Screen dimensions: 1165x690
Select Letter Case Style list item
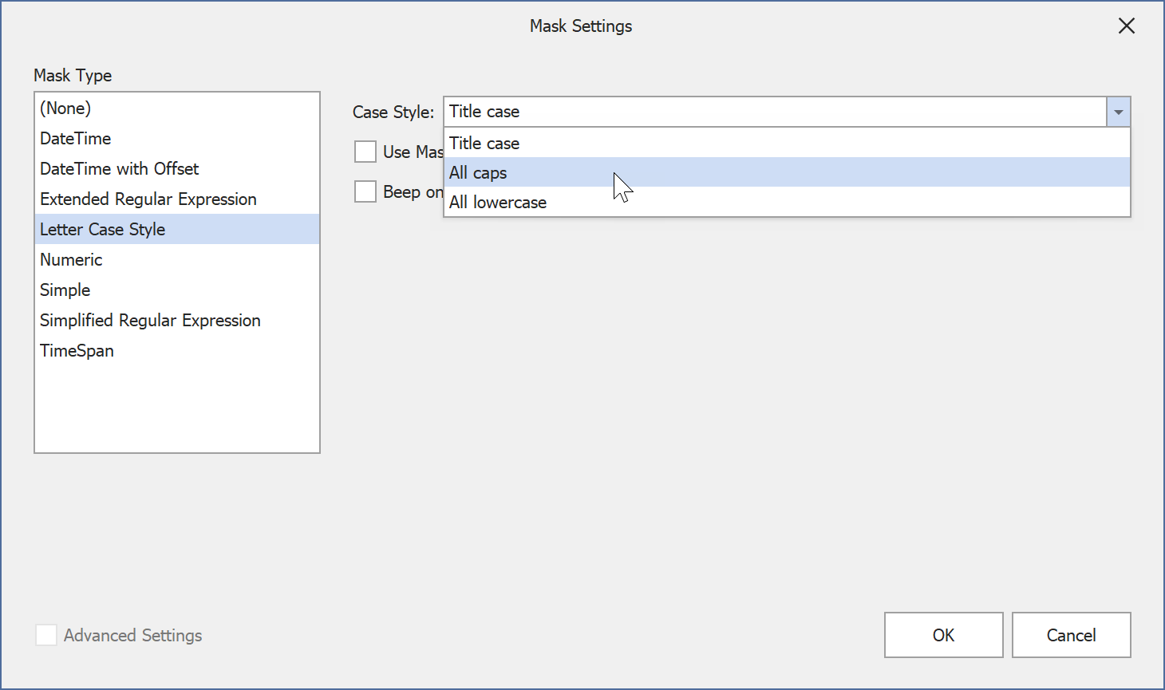pyautogui.click(x=103, y=230)
